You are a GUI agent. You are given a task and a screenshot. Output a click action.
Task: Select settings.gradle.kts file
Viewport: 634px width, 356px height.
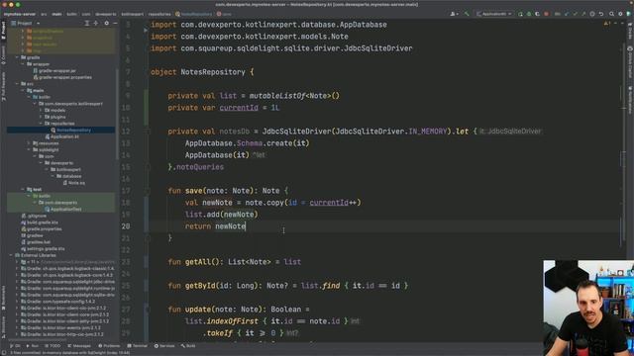(45, 248)
